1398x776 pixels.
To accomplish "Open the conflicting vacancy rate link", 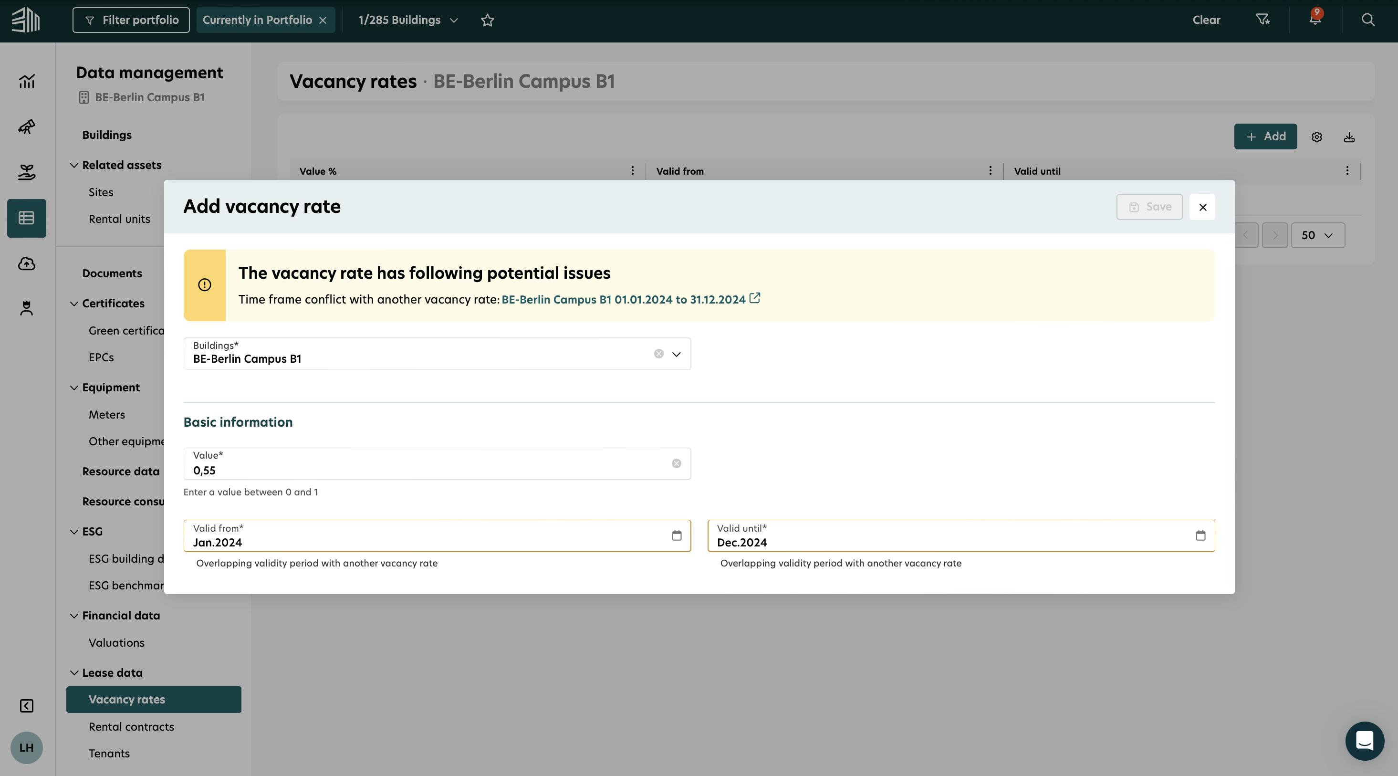I will [x=623, y=300].
